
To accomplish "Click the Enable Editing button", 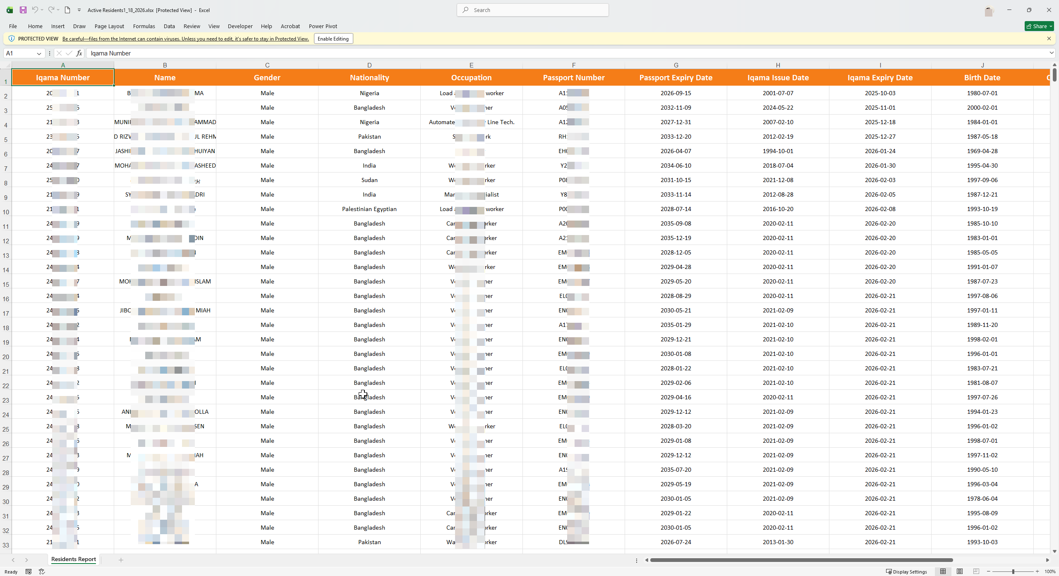I will pyautogui.click(x=333, y=38).
